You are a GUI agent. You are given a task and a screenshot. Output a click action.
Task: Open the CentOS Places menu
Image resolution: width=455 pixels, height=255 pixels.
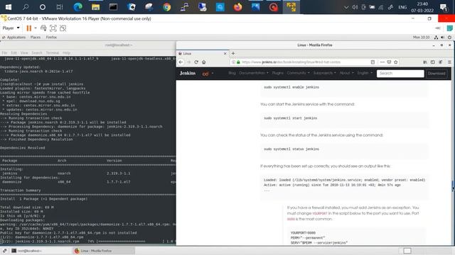click(x=36, y=38)
